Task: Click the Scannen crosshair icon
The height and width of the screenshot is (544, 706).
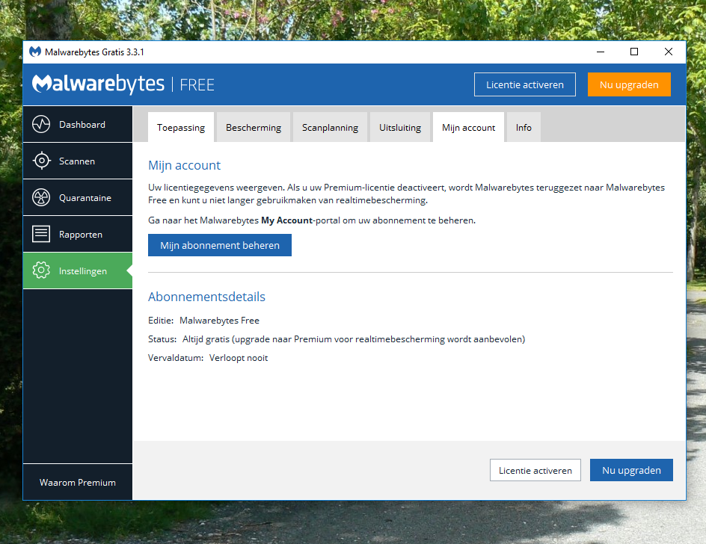Action: pyautogui.click(x=41, y=161)
